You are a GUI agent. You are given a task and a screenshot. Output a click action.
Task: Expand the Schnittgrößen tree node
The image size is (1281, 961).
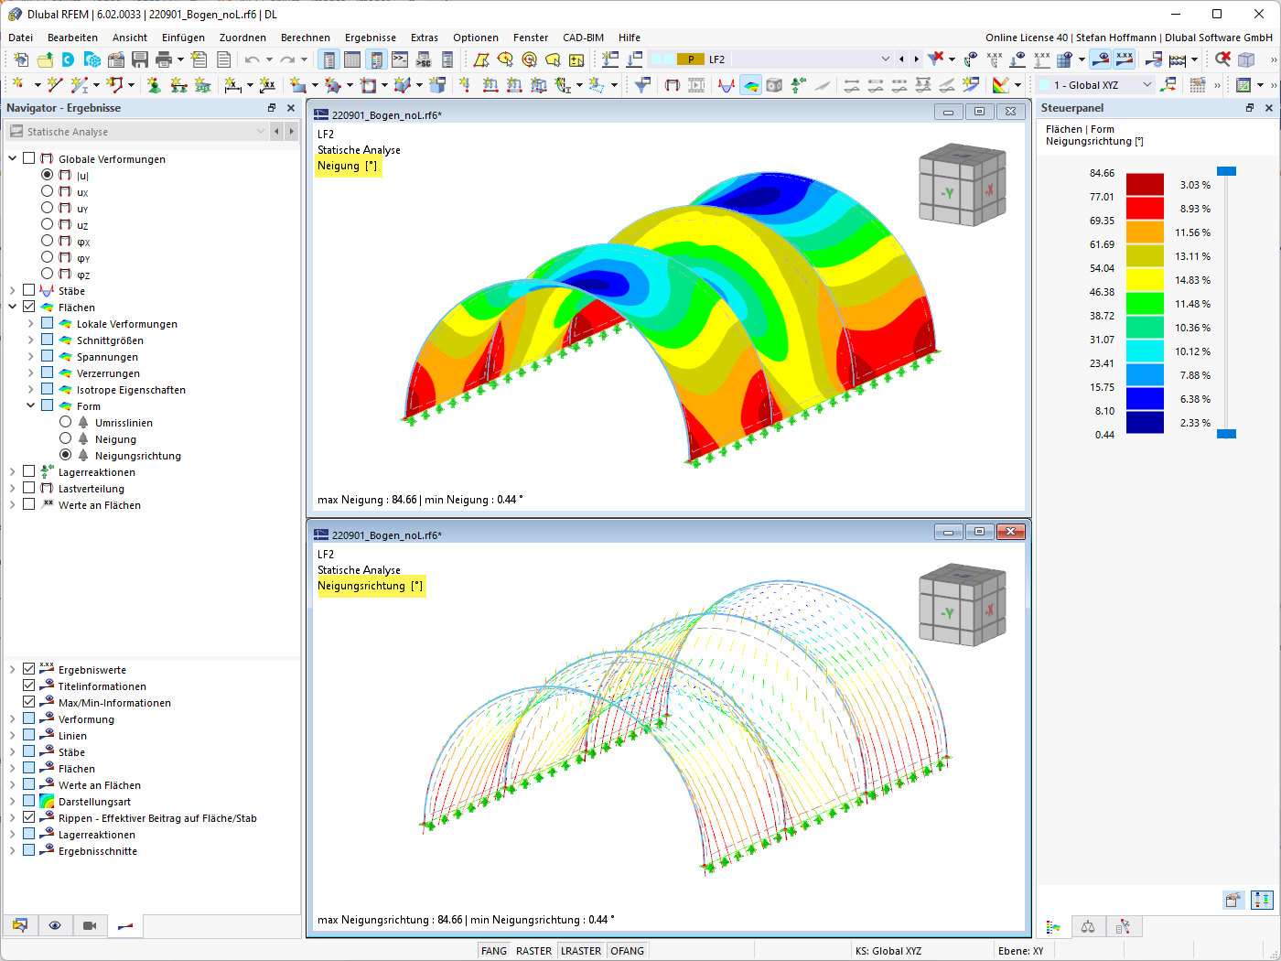[31, 340]
